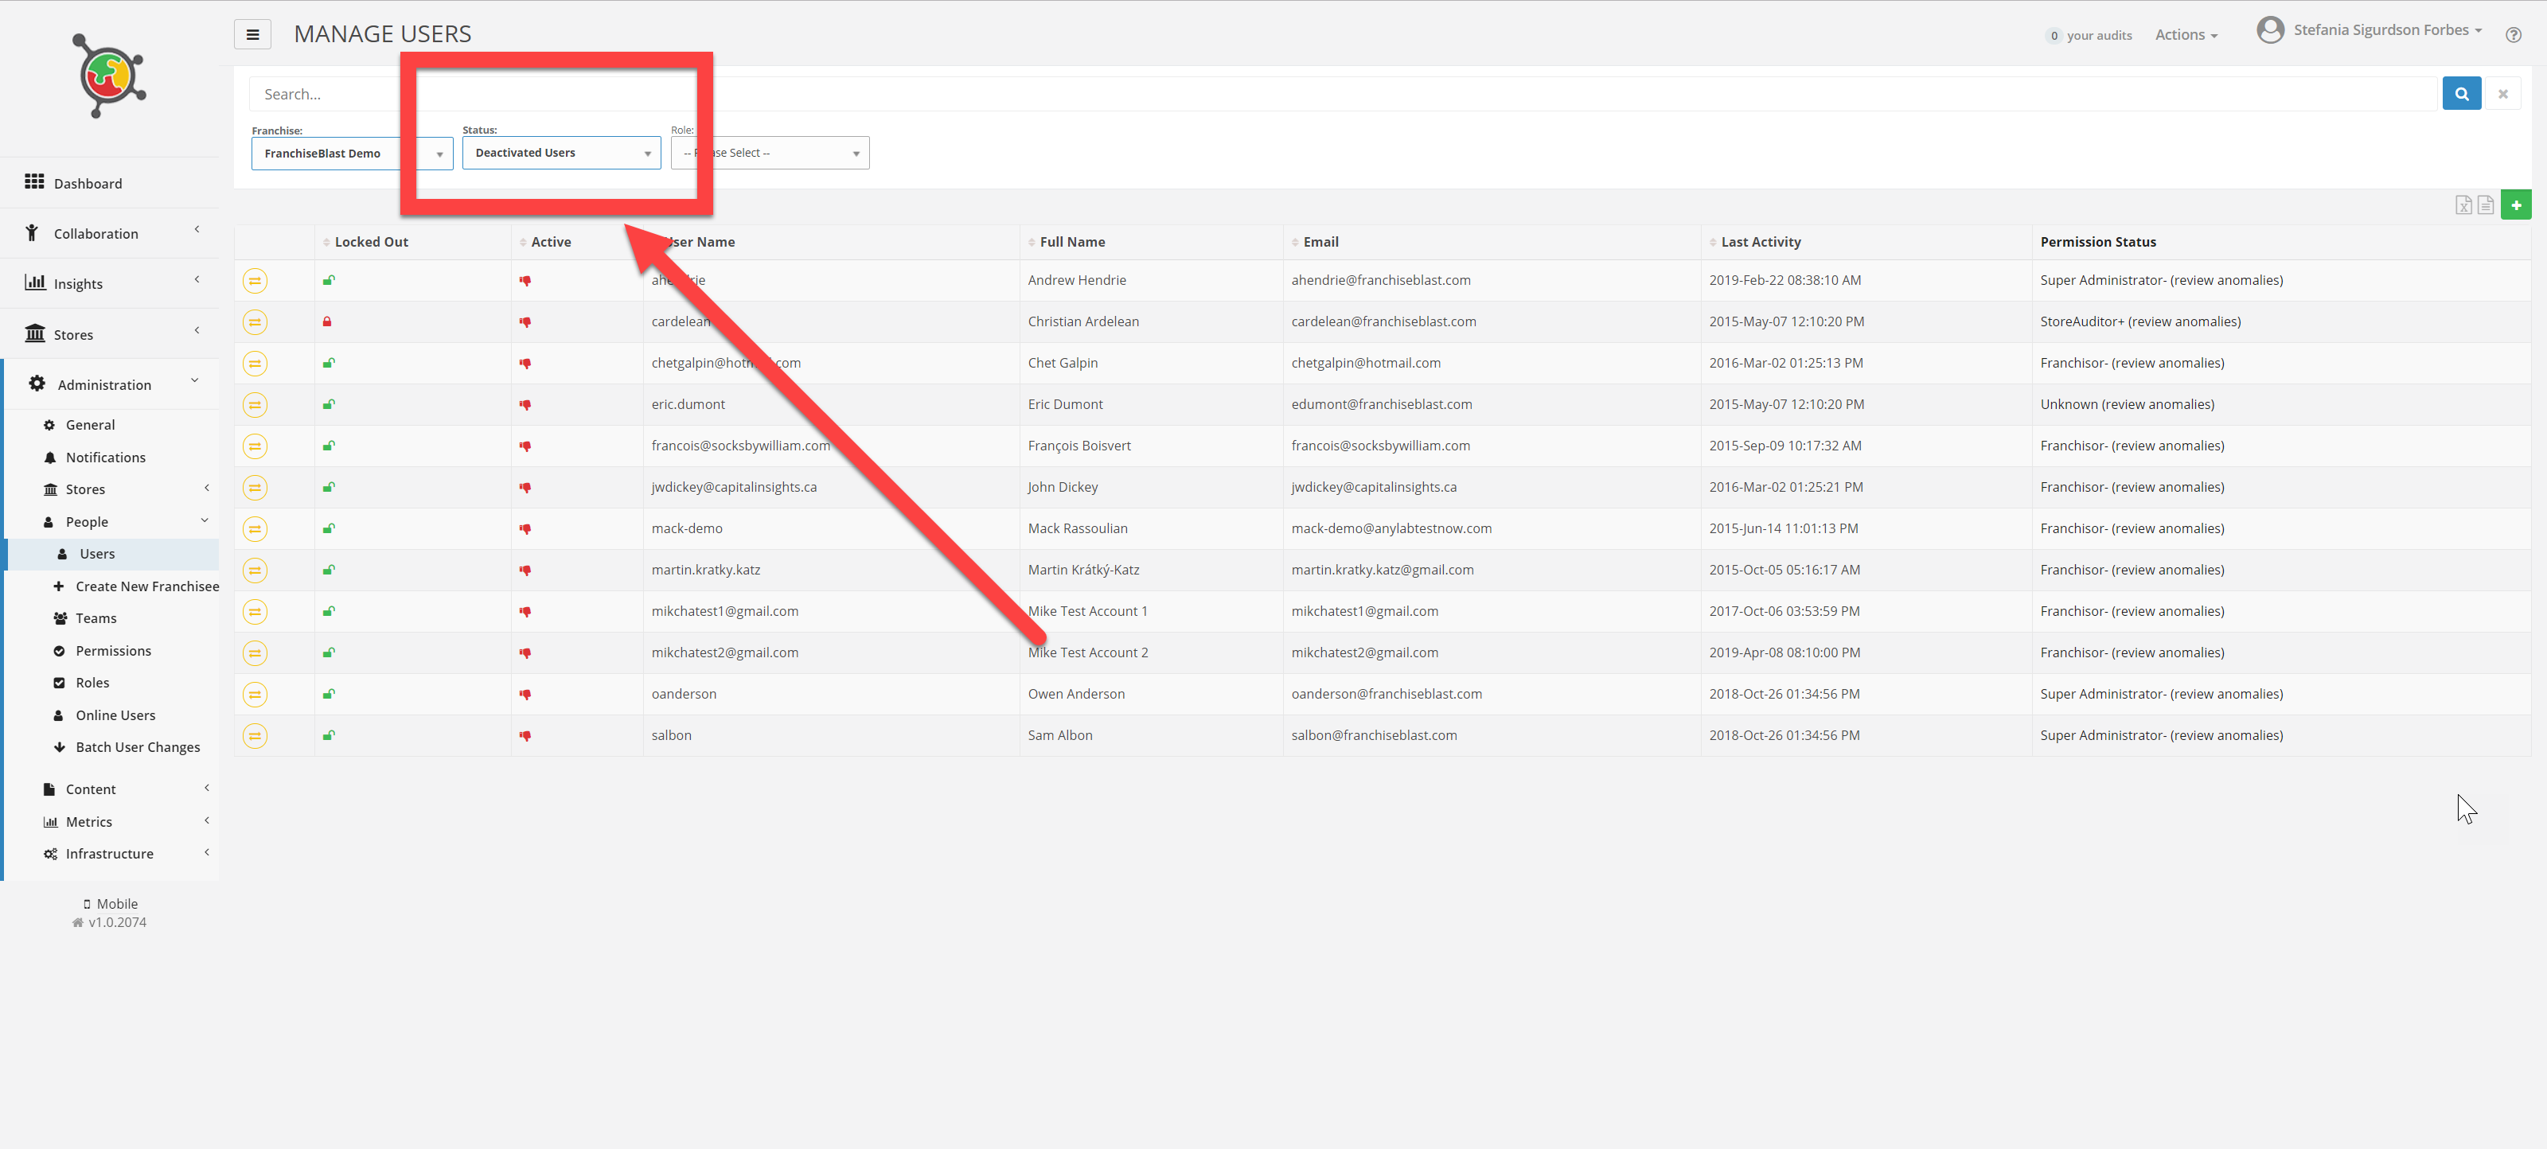Sort table by Last Activity column
Viewport: 2547px width, 1149px height.
tap(1760, 242)
